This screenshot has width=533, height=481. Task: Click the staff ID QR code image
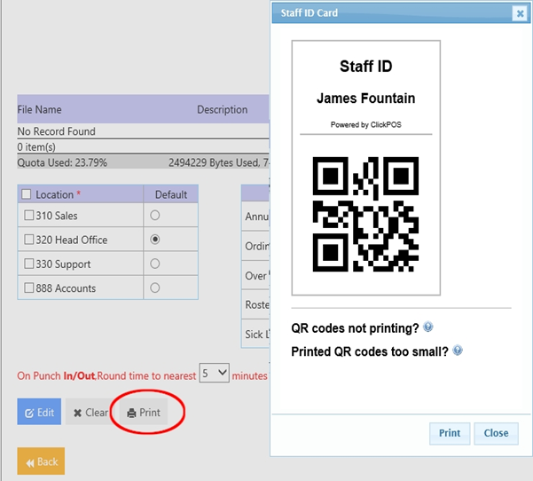[365, 214]
